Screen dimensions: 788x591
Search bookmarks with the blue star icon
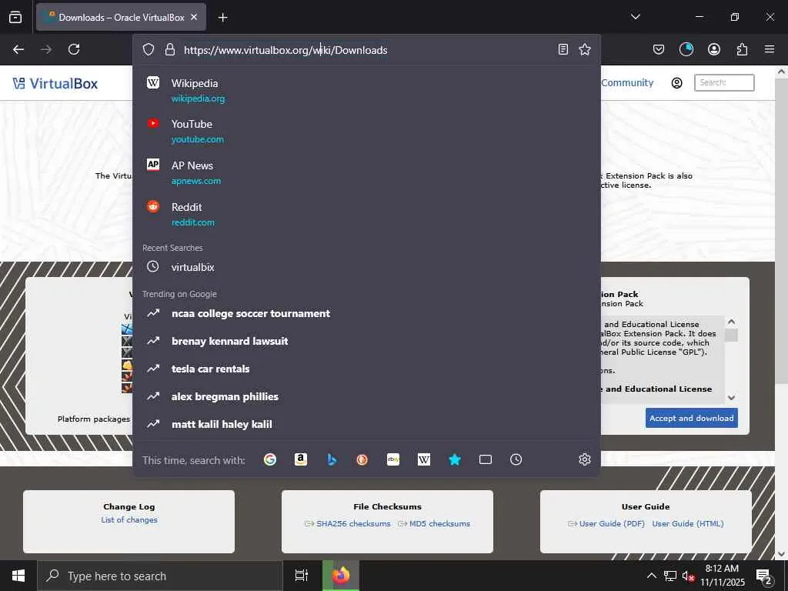click(454, 459)
